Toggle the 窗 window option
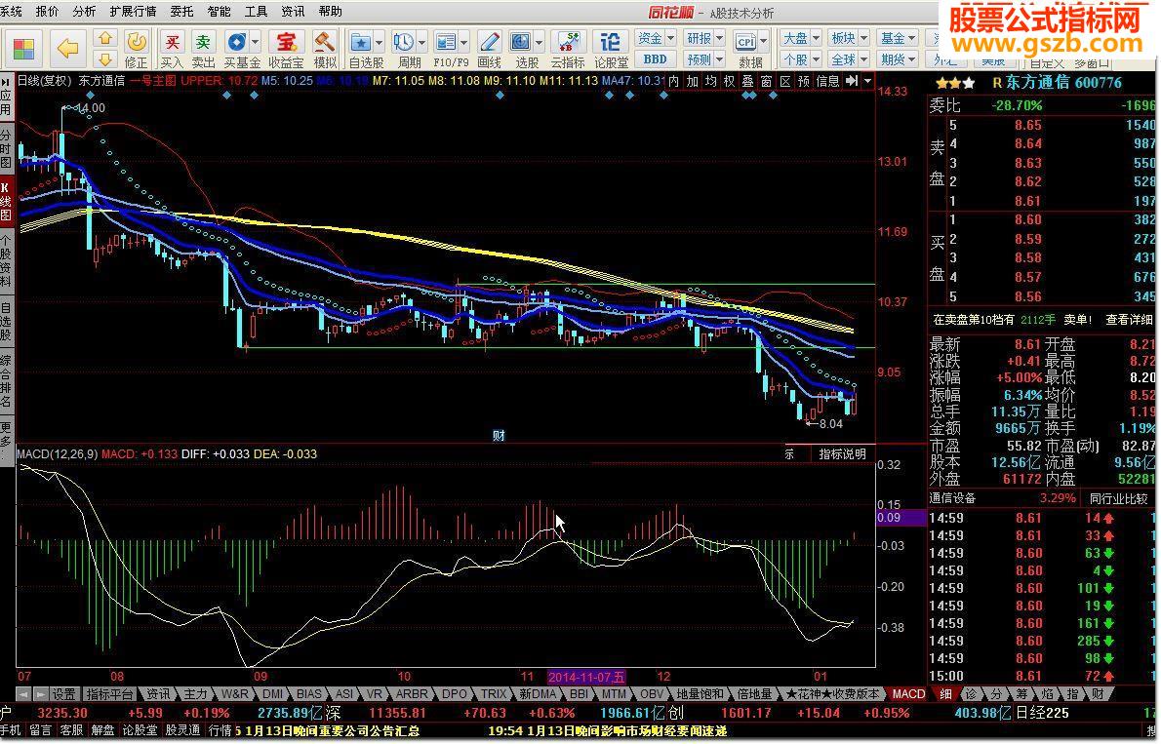Image resolution: width=1161 pixels, height=744 pixels. tap(766, 81)
